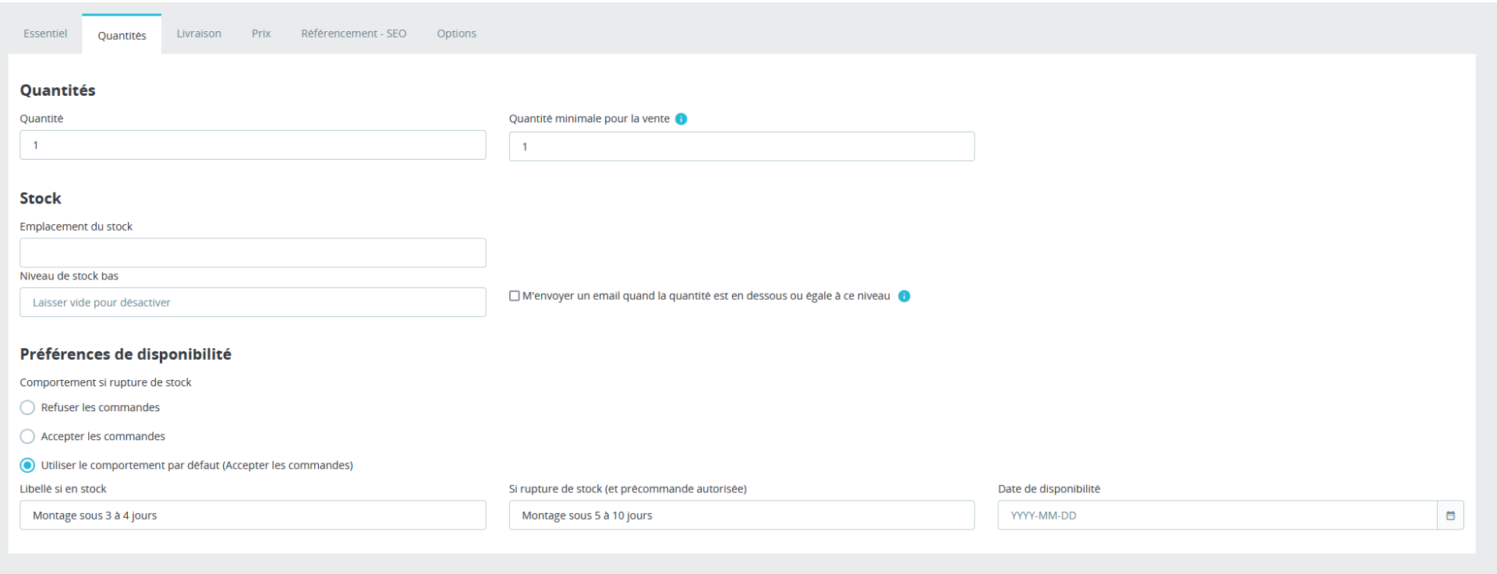Viewport: 1497px width, 574px height.
Task: Focus the Quantité minimale pour la vente field
Action: point(741,146)
